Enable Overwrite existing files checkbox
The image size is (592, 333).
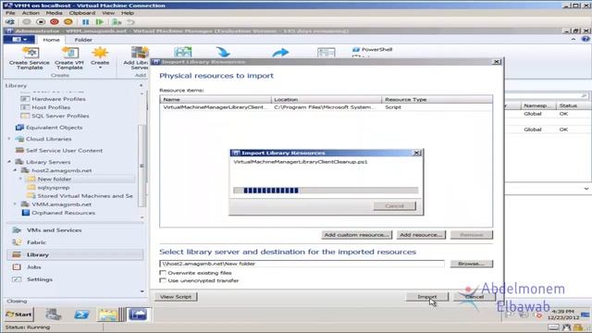point(163,273)
